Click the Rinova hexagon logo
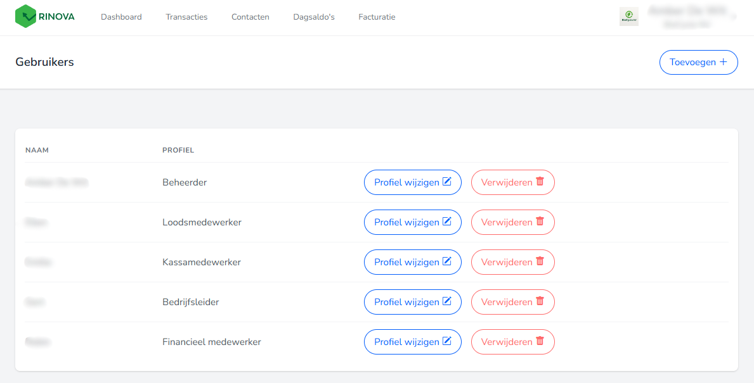Screen dimensions: 754x383 coord(26,16)
